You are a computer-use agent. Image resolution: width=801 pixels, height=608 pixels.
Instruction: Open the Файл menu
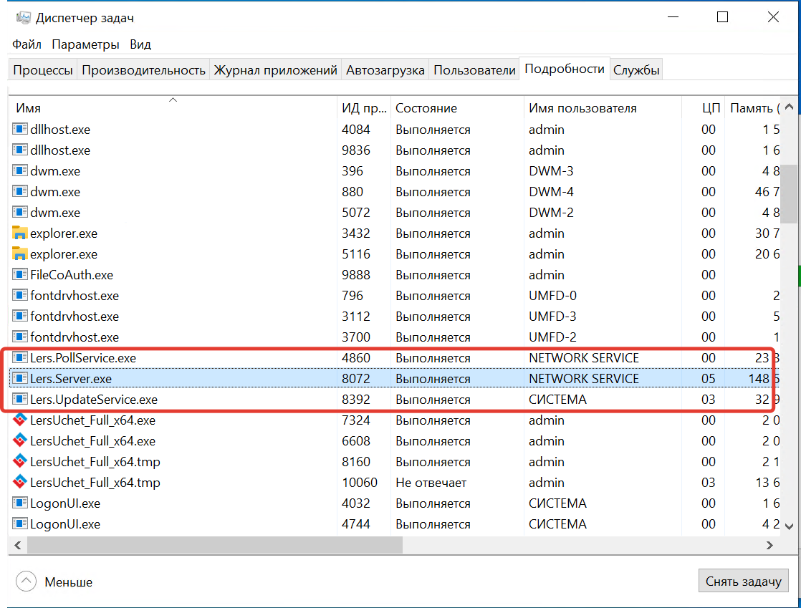pyautogui.click(x=27, y=44)
